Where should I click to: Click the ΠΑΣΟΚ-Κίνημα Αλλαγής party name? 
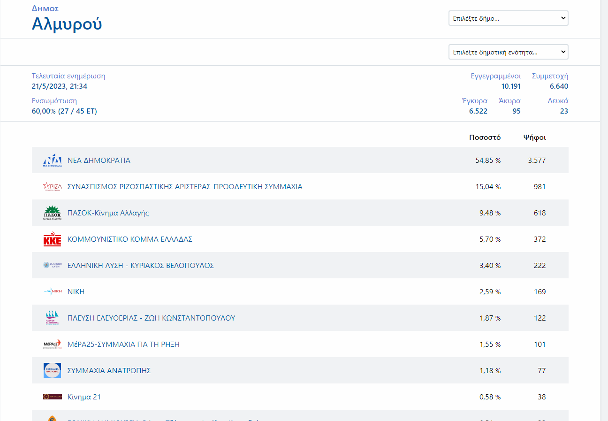tap(108, 213)
